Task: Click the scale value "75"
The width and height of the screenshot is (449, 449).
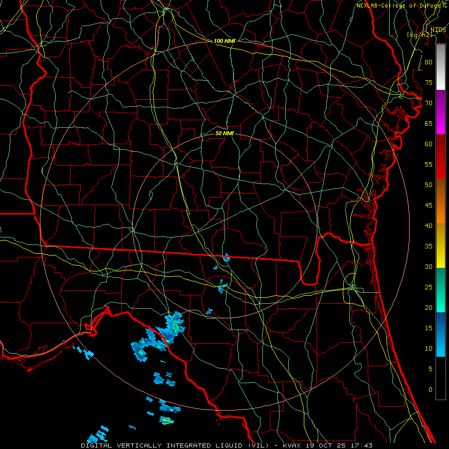Action: [x=429, y=83]
